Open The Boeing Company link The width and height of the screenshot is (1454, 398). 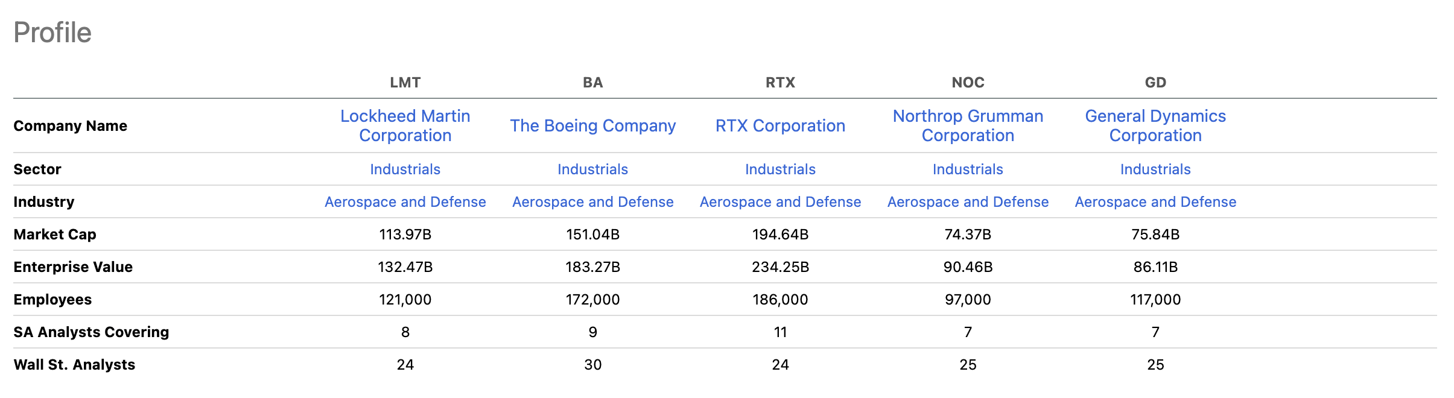point(593,125)
